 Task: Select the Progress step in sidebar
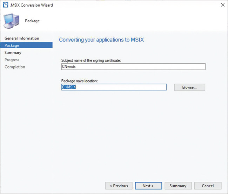tap(12, 60)
